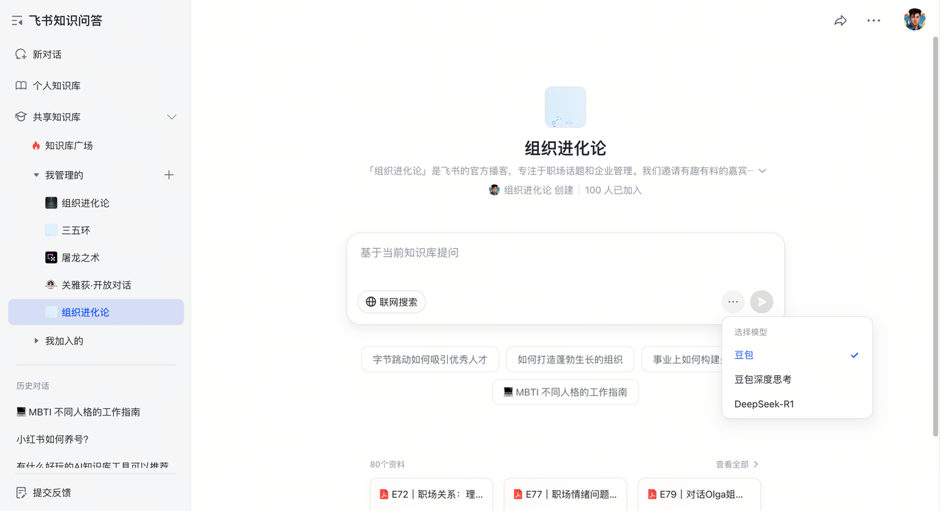
Task: Collapse the 共享知识库 section chevron
Action: tap(172, 117)
